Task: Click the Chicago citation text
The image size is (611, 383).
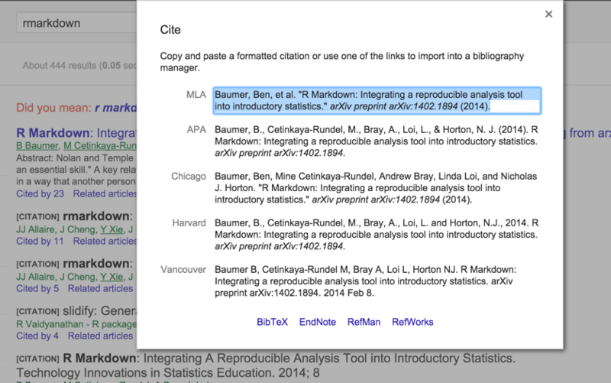Action: click(x=376, y=188)
